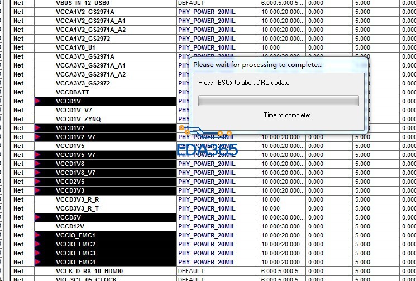The image size is (416, 281).
Task: Select net VCCA3V3_GS2971A
Action: click(85, 56)
